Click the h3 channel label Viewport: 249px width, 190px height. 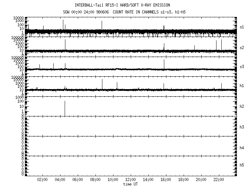(242, 127)
